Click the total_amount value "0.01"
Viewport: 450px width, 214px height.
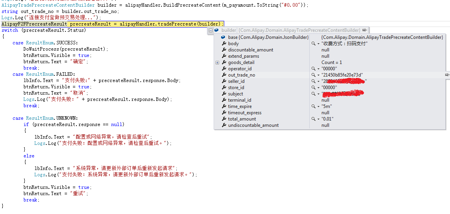point(327,119)
